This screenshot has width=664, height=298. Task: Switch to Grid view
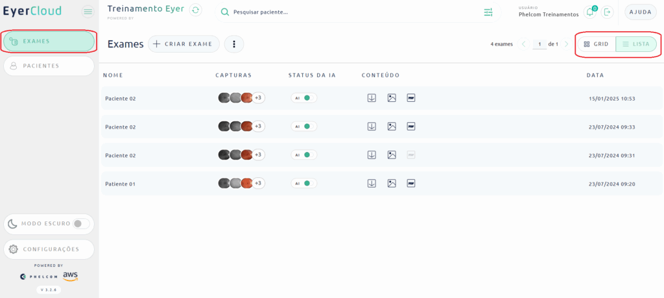coord(596,44)
